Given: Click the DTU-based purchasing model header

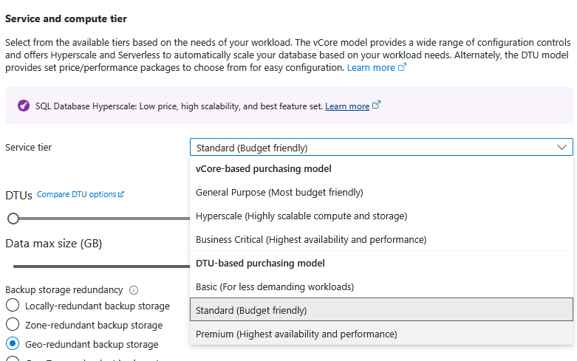Looking at the screenshot, I should [260, 264].
